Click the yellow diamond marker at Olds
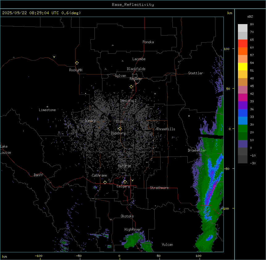 (x=120, y=128)
